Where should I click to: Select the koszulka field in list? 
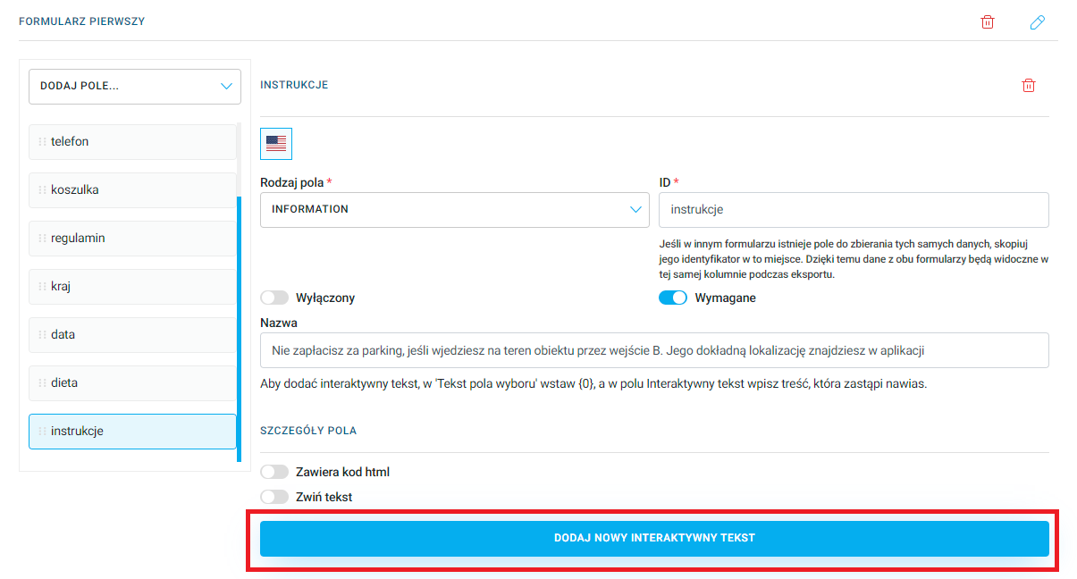click(x=132, y=189)
